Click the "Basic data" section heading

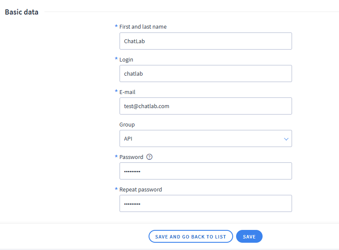click(x=21, y=12)
